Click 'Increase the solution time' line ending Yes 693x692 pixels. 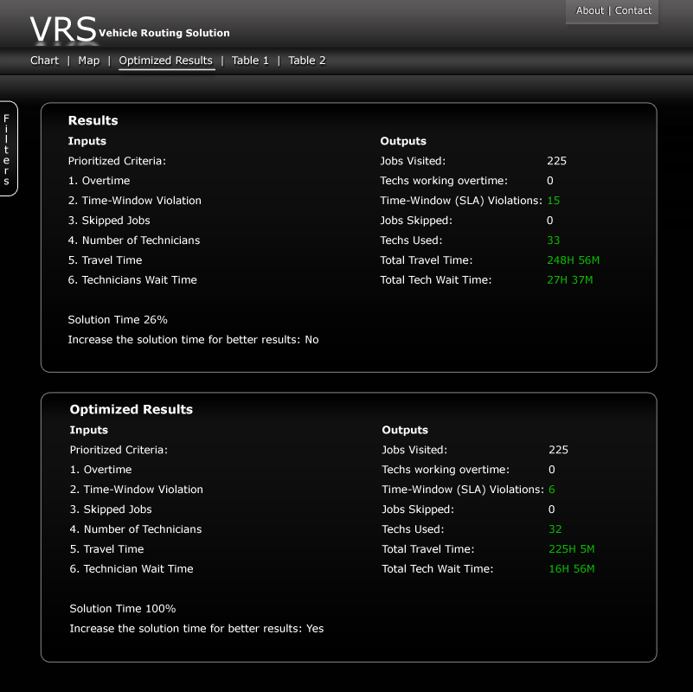(x=196, y=629)
